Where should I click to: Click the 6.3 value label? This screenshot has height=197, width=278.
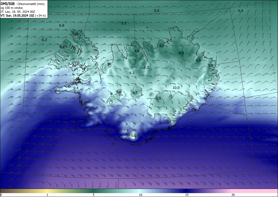(240, 11)
